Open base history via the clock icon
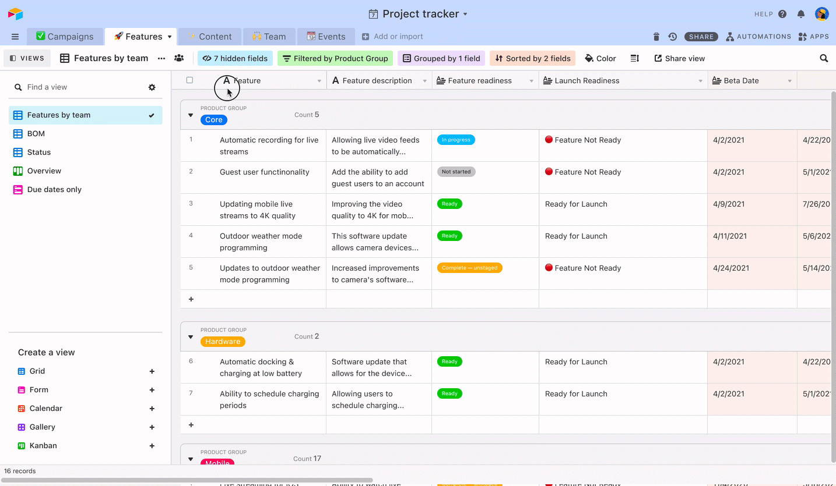Screen dimensions: 836x486 (672, 36)
